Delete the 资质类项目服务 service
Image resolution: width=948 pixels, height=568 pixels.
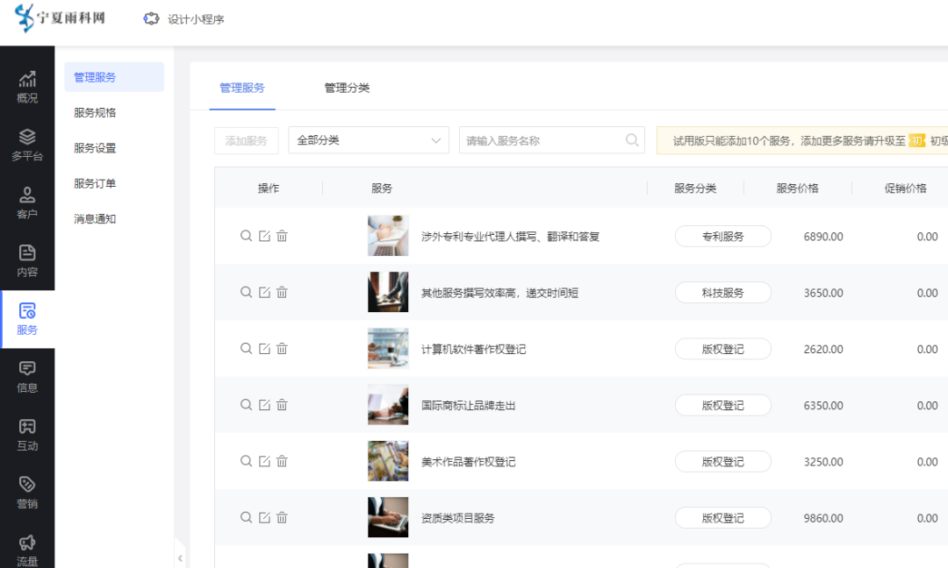(x=282, y=517)
